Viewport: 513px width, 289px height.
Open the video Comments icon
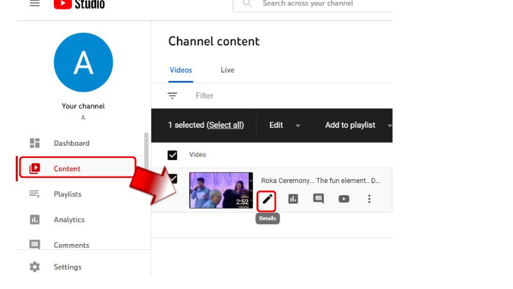tap(318, 198)
